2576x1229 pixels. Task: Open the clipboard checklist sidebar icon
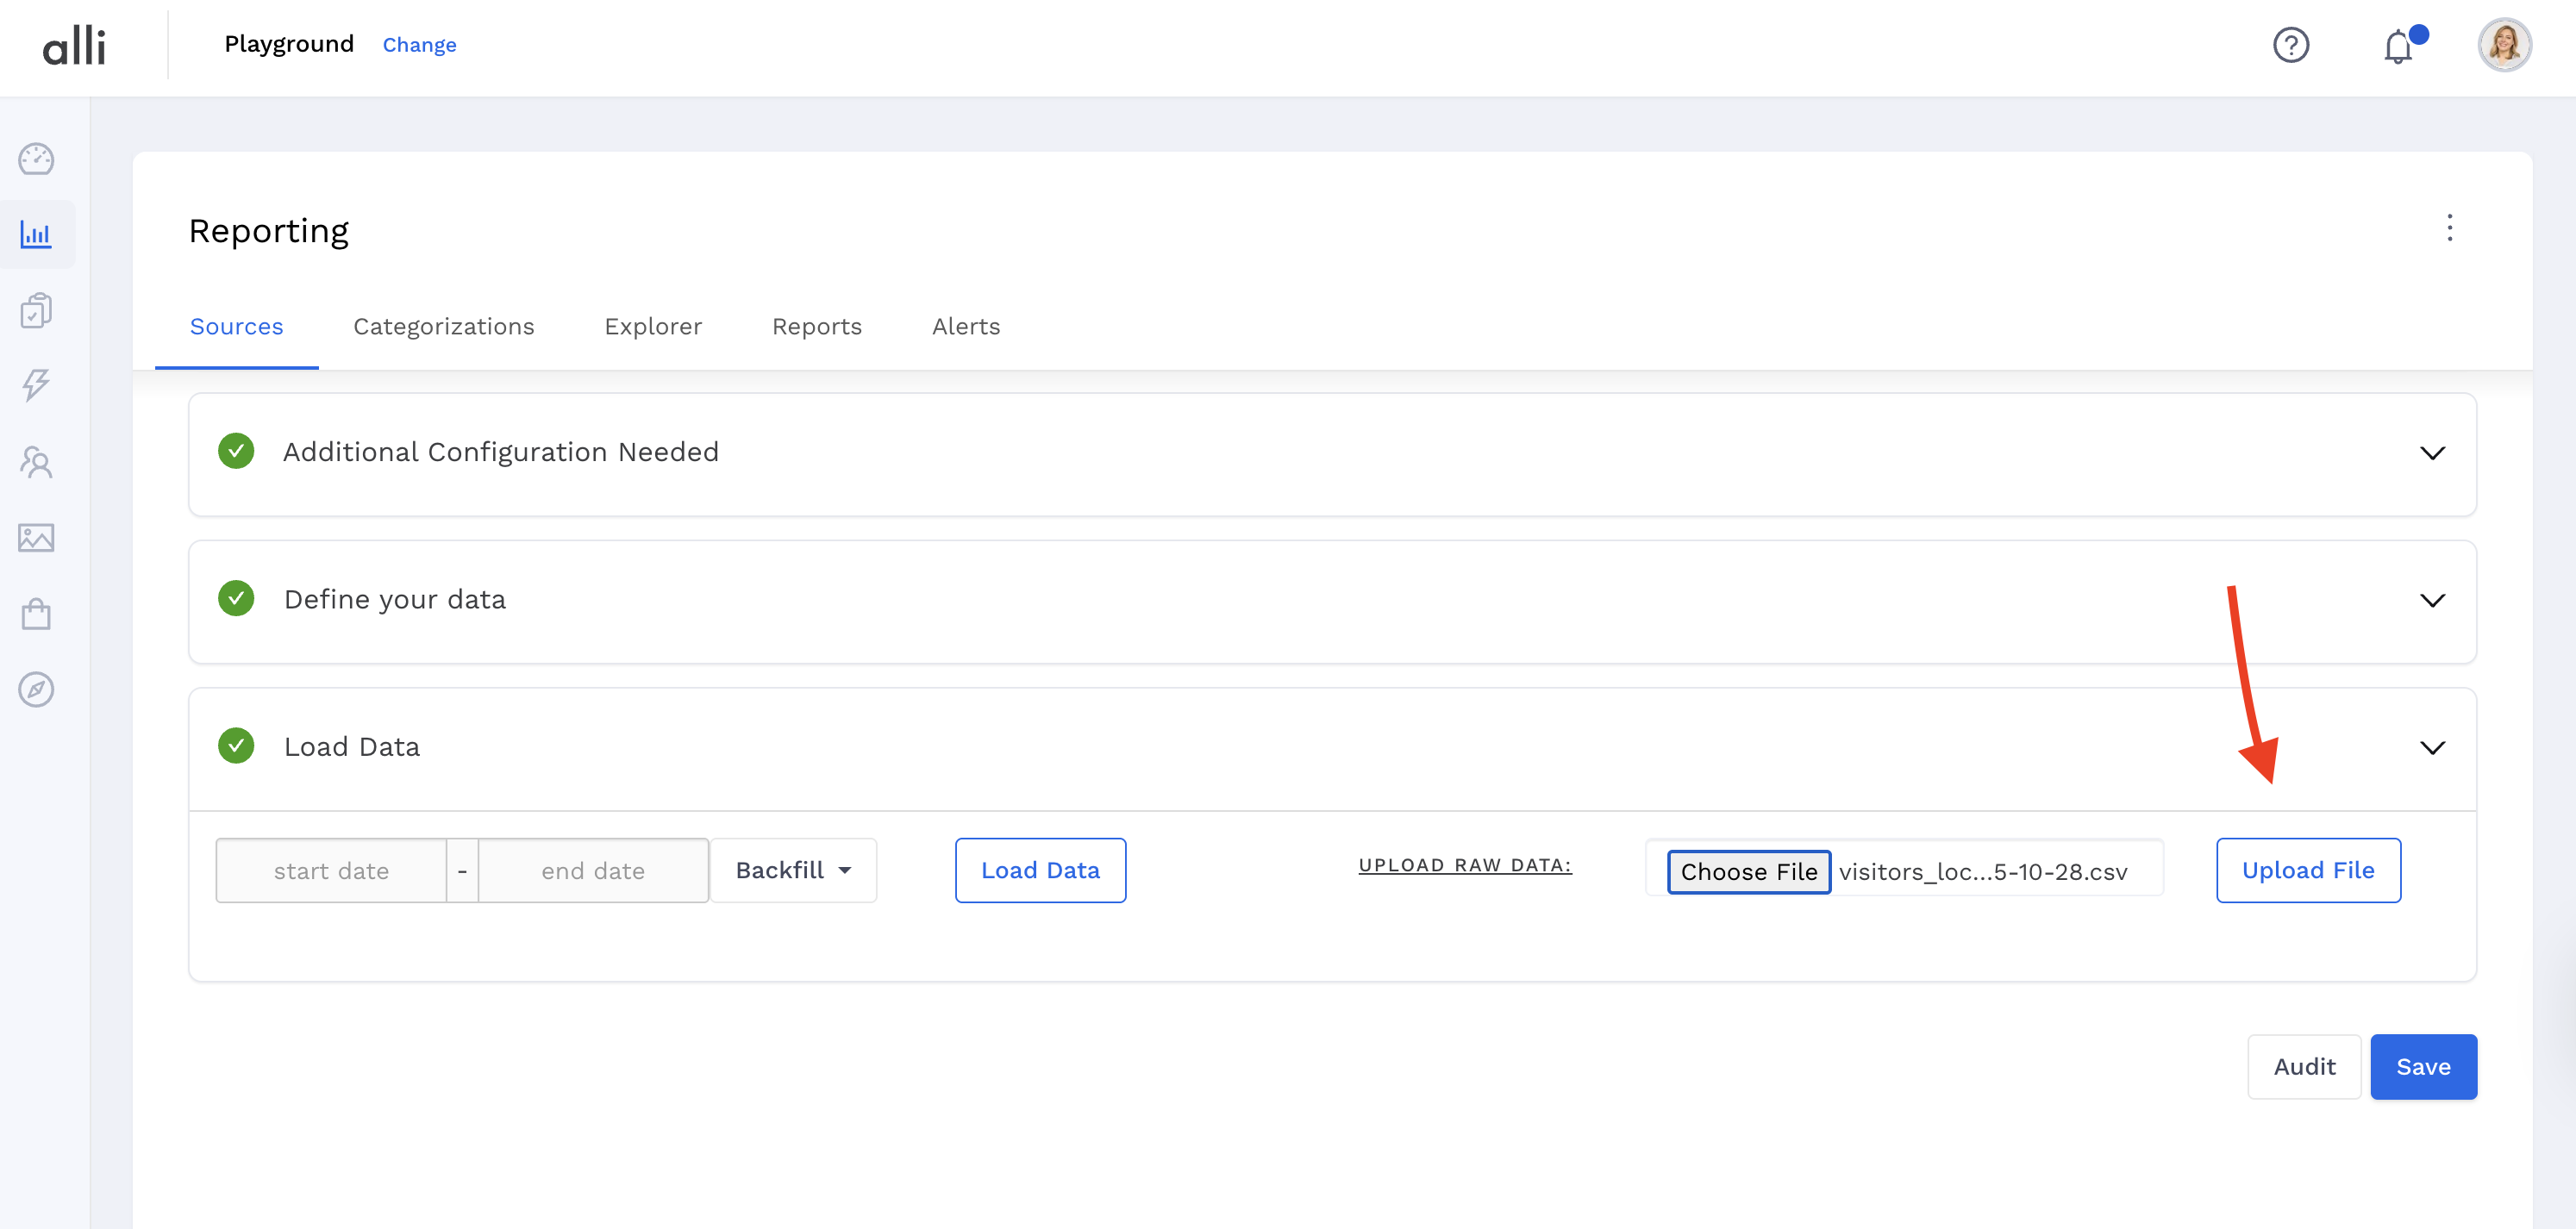pyautogui.click(x=36, y=311)
